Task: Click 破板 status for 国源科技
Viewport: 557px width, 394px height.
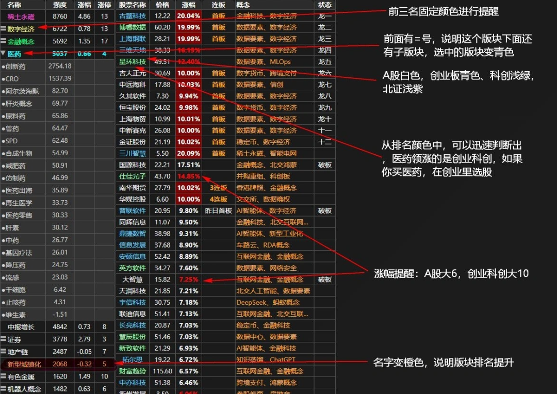Action: tap(325, 165)
